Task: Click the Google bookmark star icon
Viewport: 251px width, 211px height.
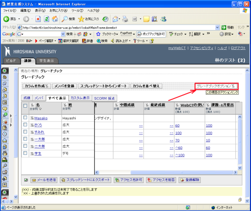Action: click(98, 34)
